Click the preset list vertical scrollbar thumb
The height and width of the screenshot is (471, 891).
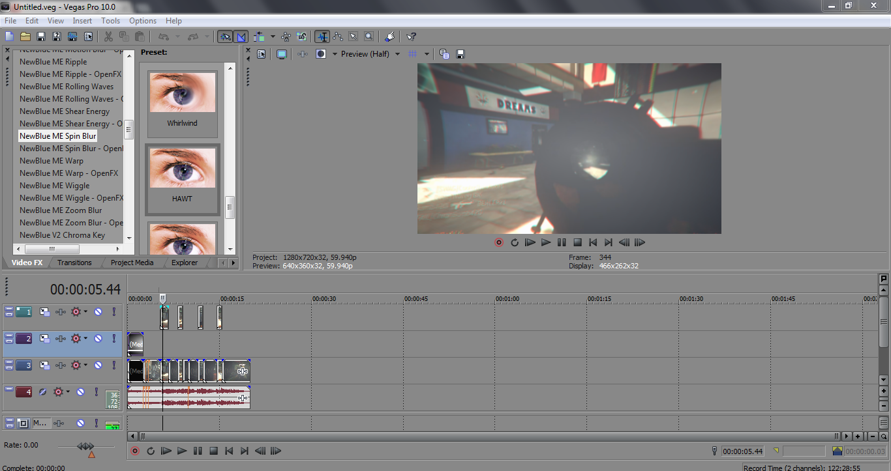pos(230,207)
